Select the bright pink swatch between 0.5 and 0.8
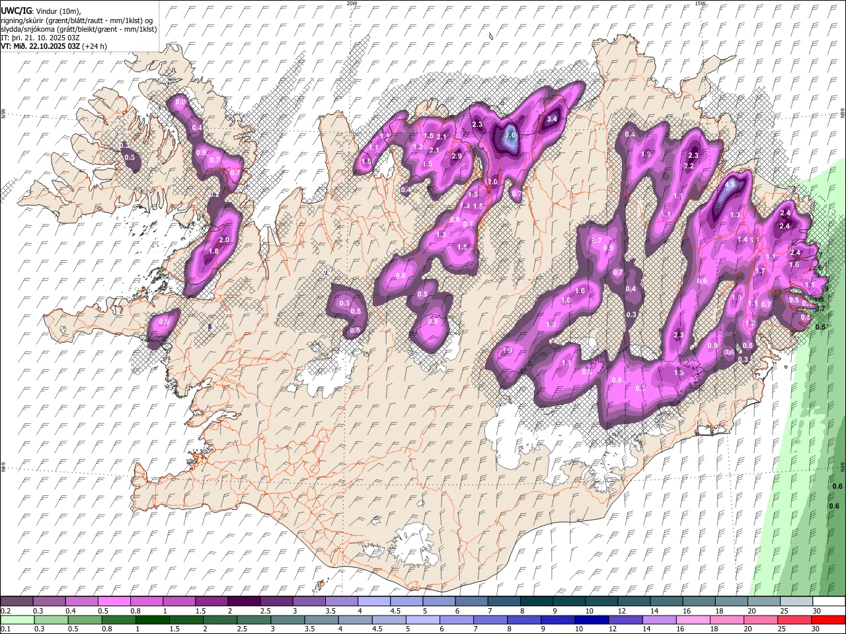 click(114, 601)
